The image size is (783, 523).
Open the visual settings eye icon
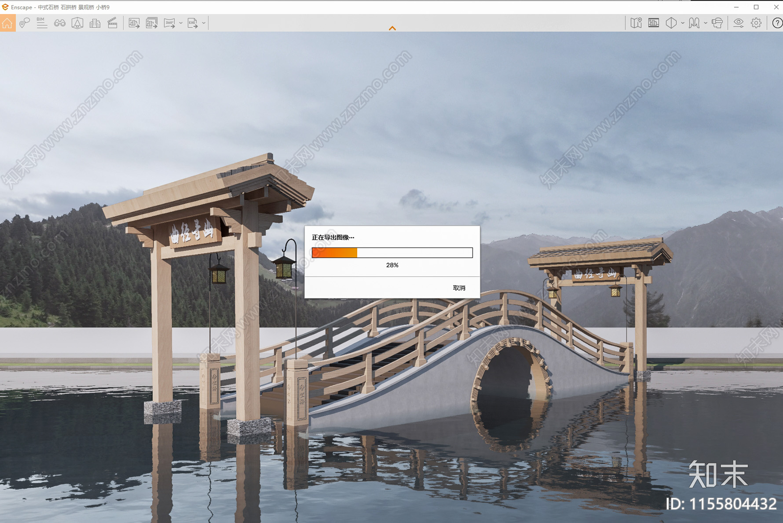738,23
